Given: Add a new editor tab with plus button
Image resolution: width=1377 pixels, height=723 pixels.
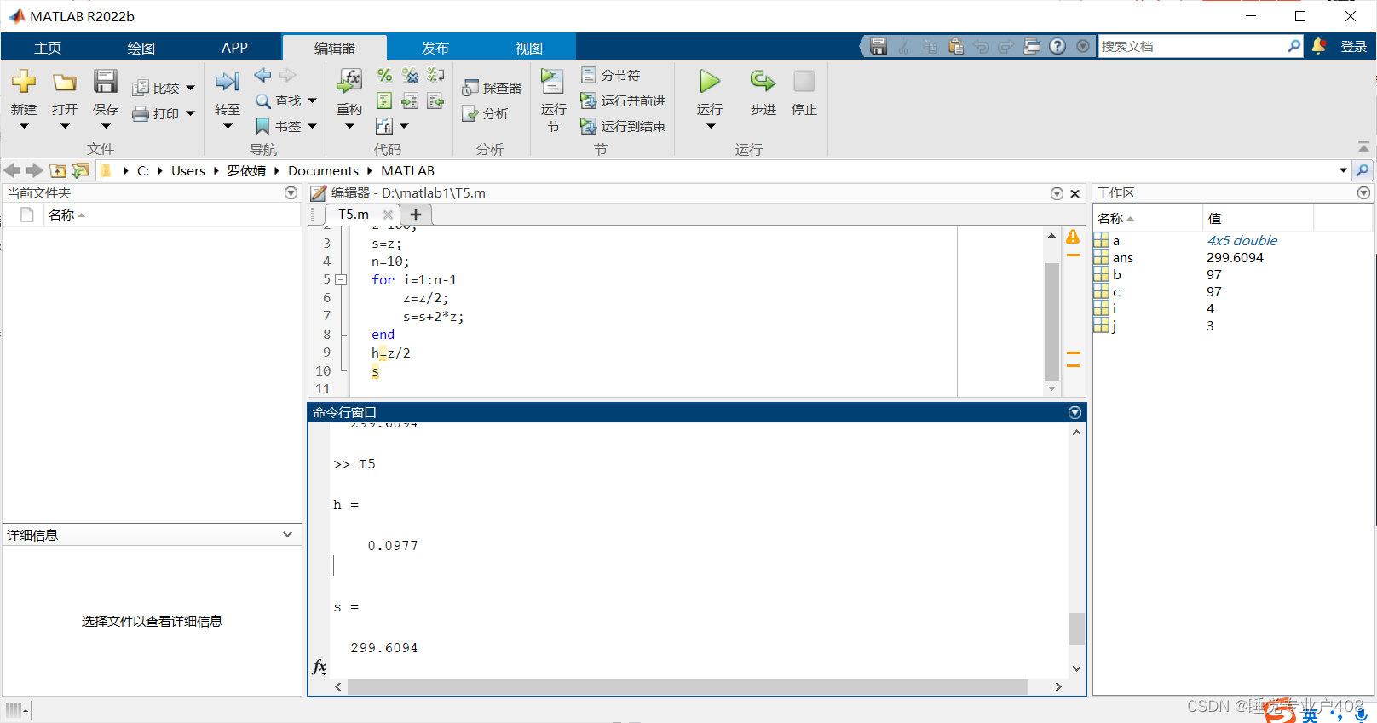Looking at the screenshot, I should [416, 215].
